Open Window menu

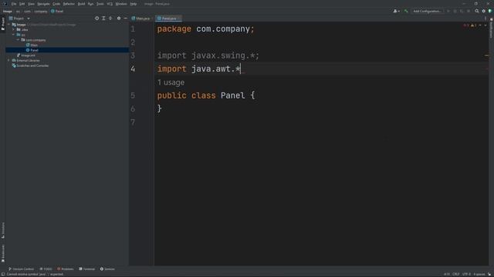121,4
